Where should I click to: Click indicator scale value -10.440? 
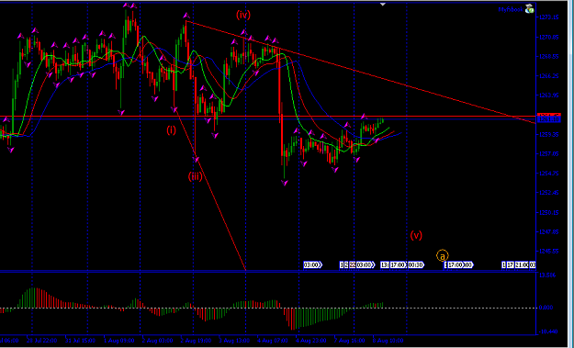coord(548,331)
